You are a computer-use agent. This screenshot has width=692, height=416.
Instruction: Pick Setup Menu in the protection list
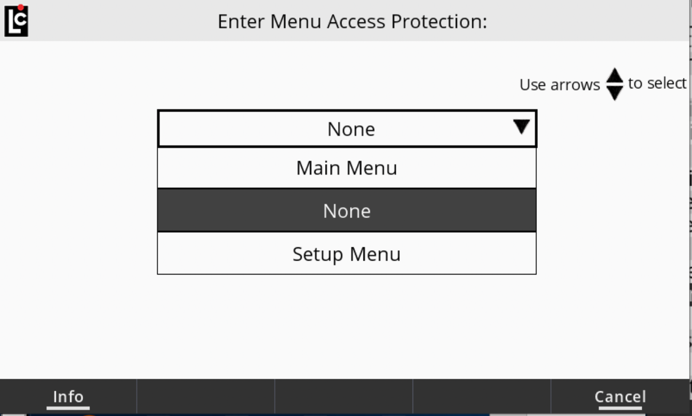point(346,254)
